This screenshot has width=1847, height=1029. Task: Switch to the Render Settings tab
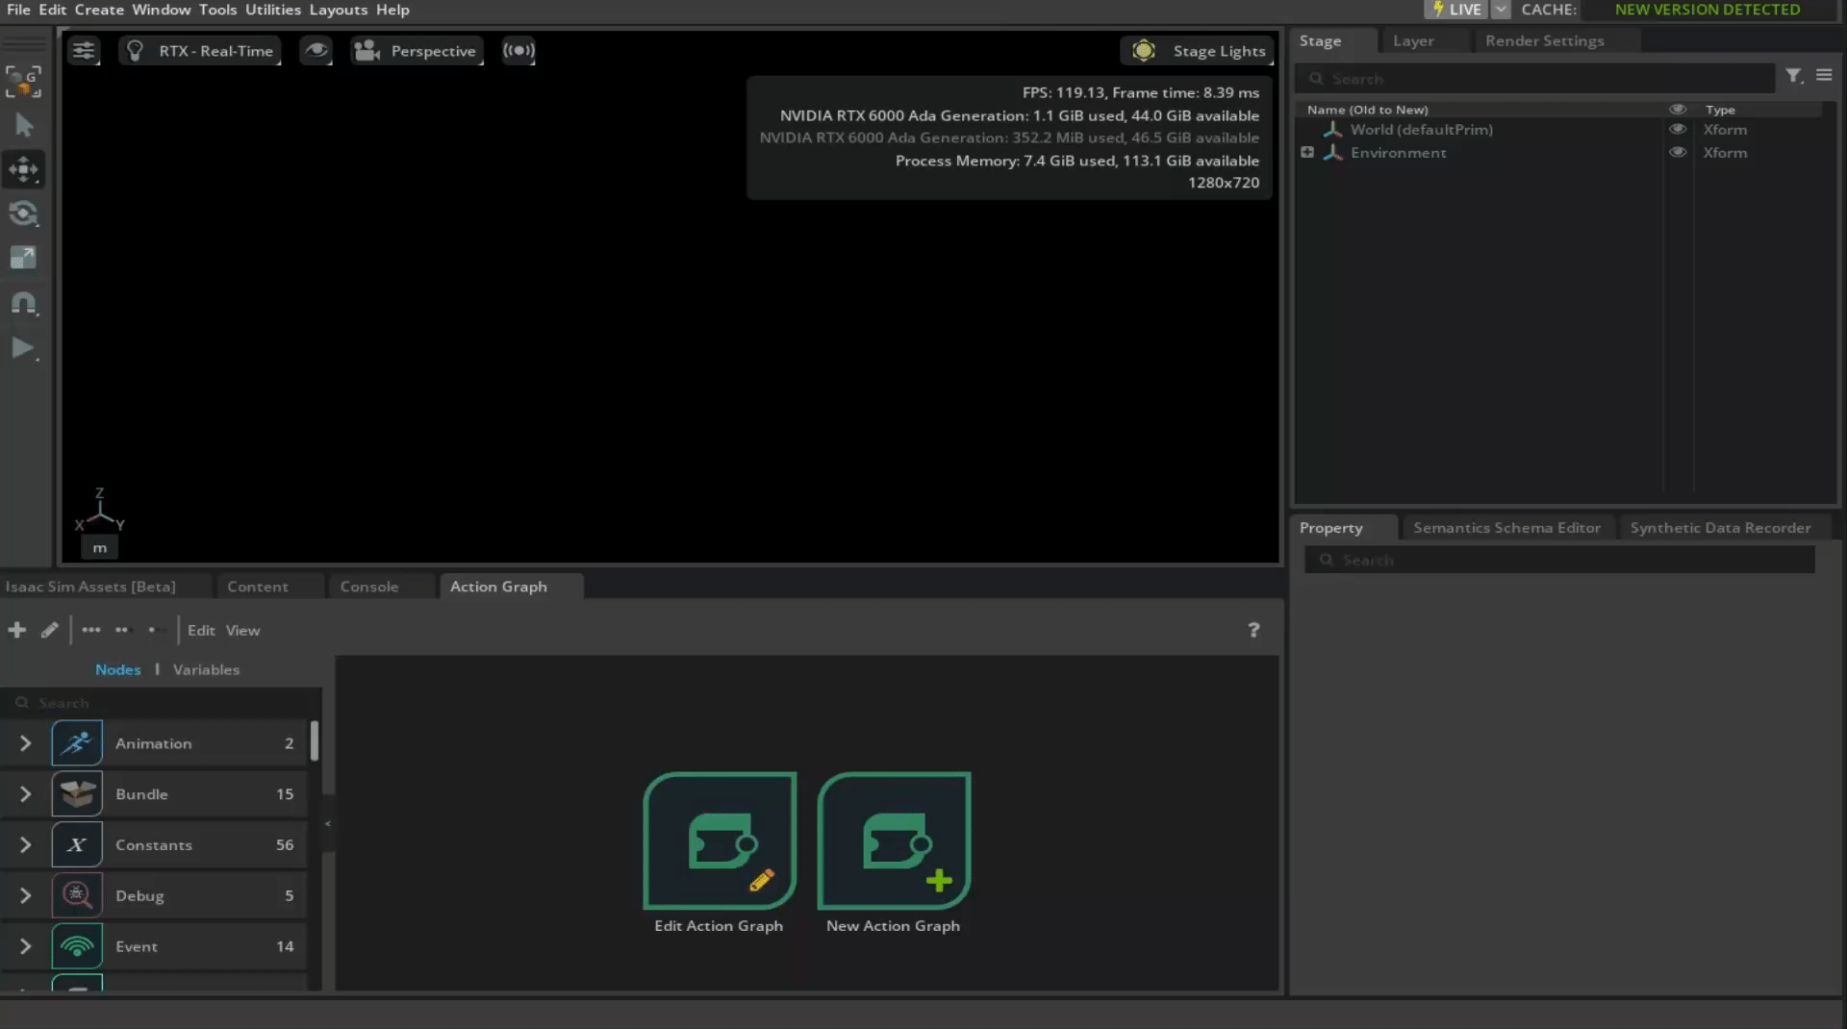coord(1544,41)
